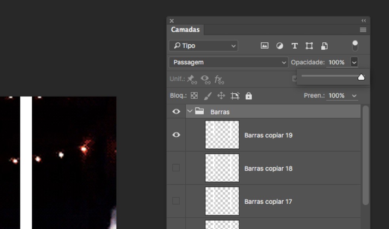Click the white vertical bar on canvas
389x229 pixels.
(x=26, y=163)
